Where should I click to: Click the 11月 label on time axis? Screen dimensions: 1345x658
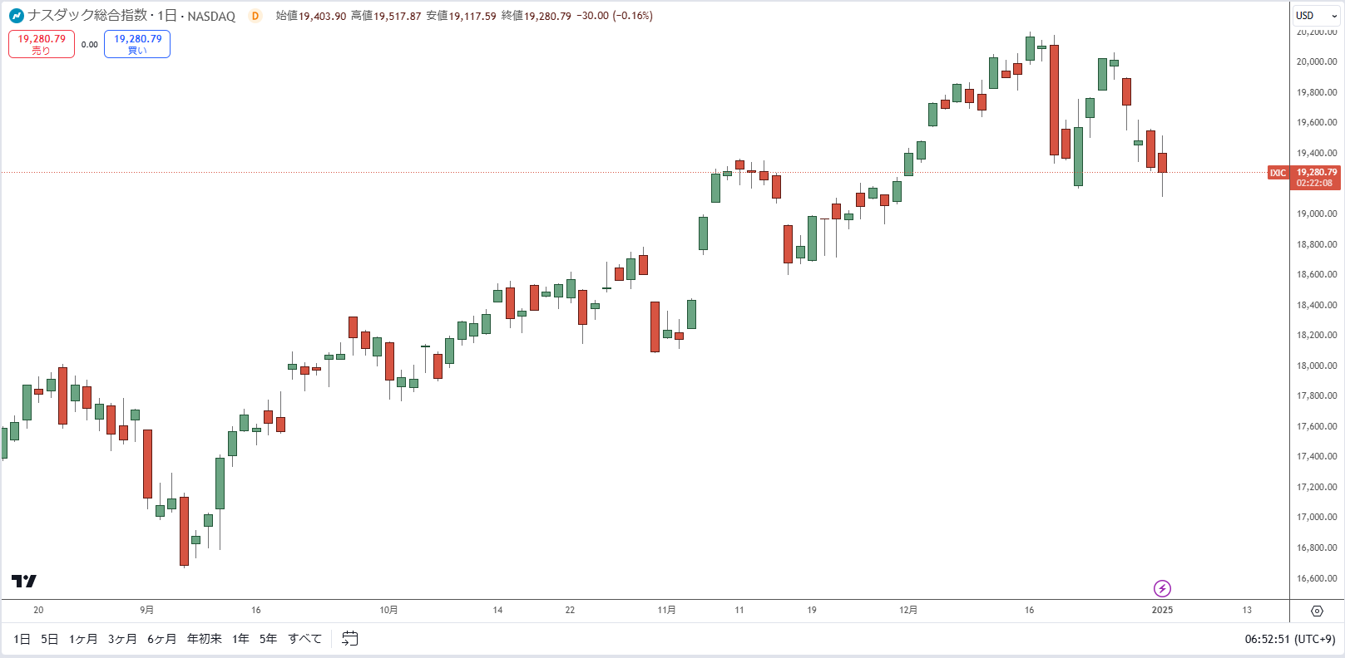[666, 610]
